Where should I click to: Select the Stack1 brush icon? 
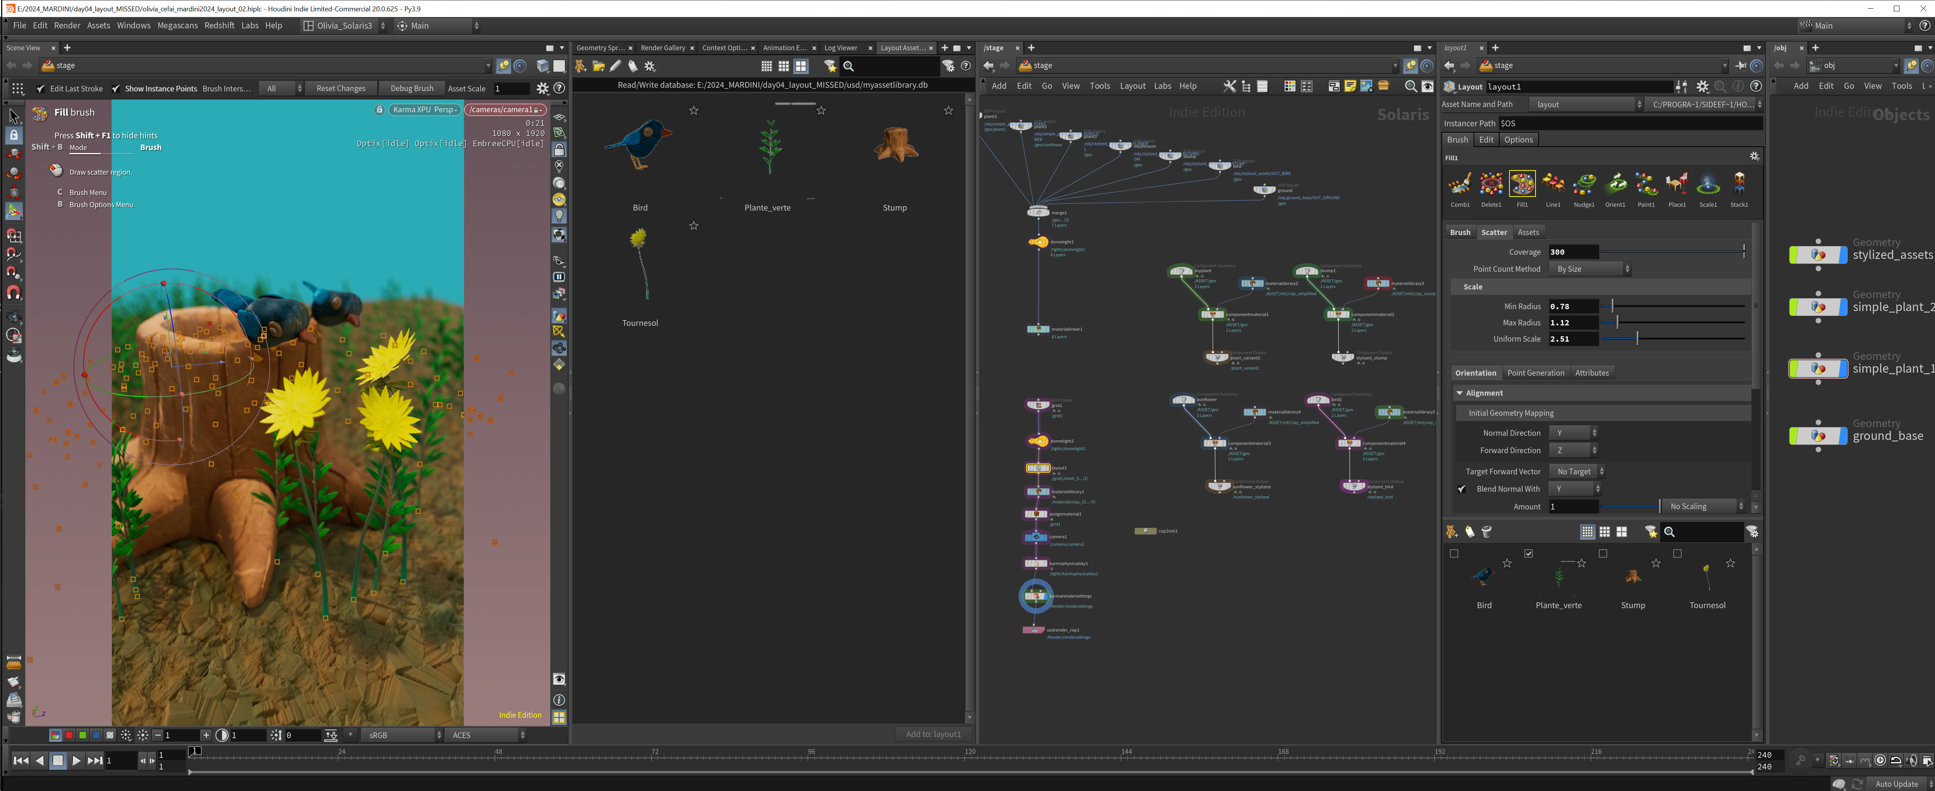coord(1739,184)
